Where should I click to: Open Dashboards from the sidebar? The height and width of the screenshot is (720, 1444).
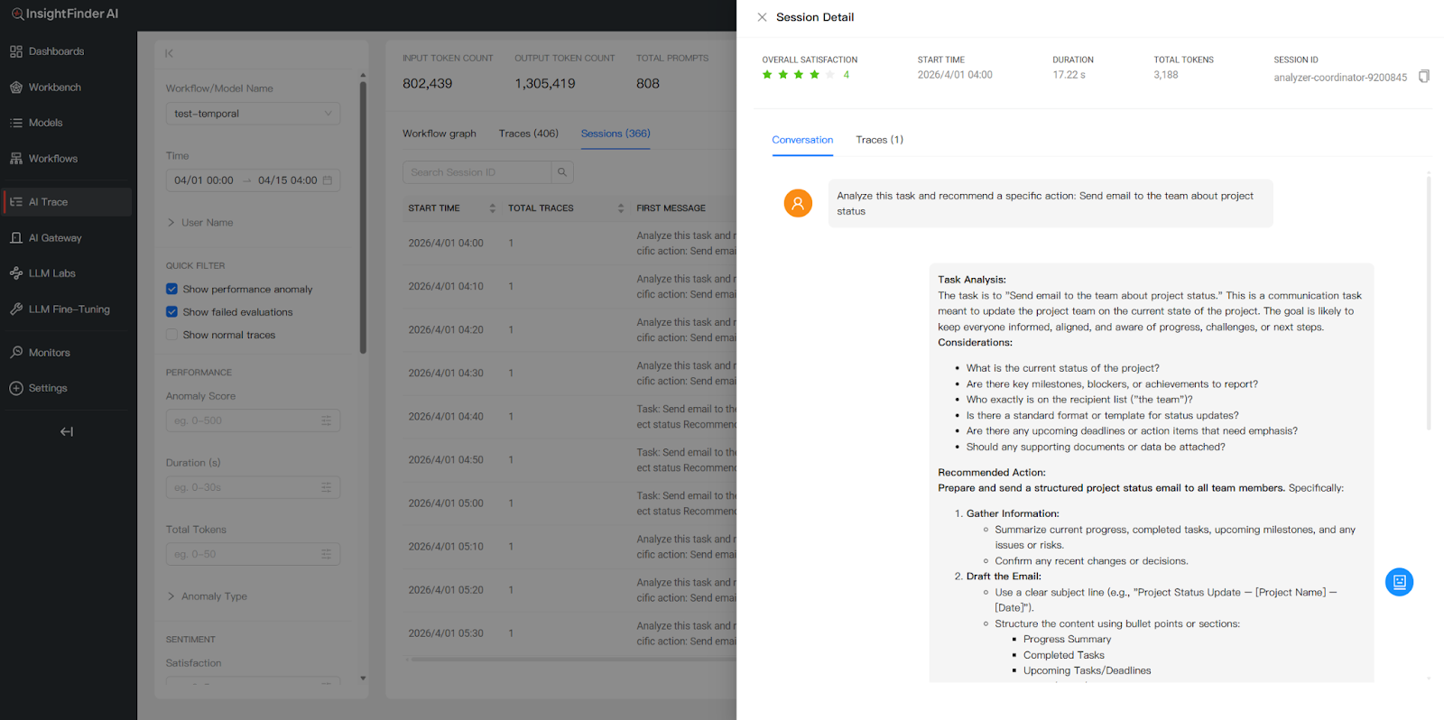click(56, 51)
